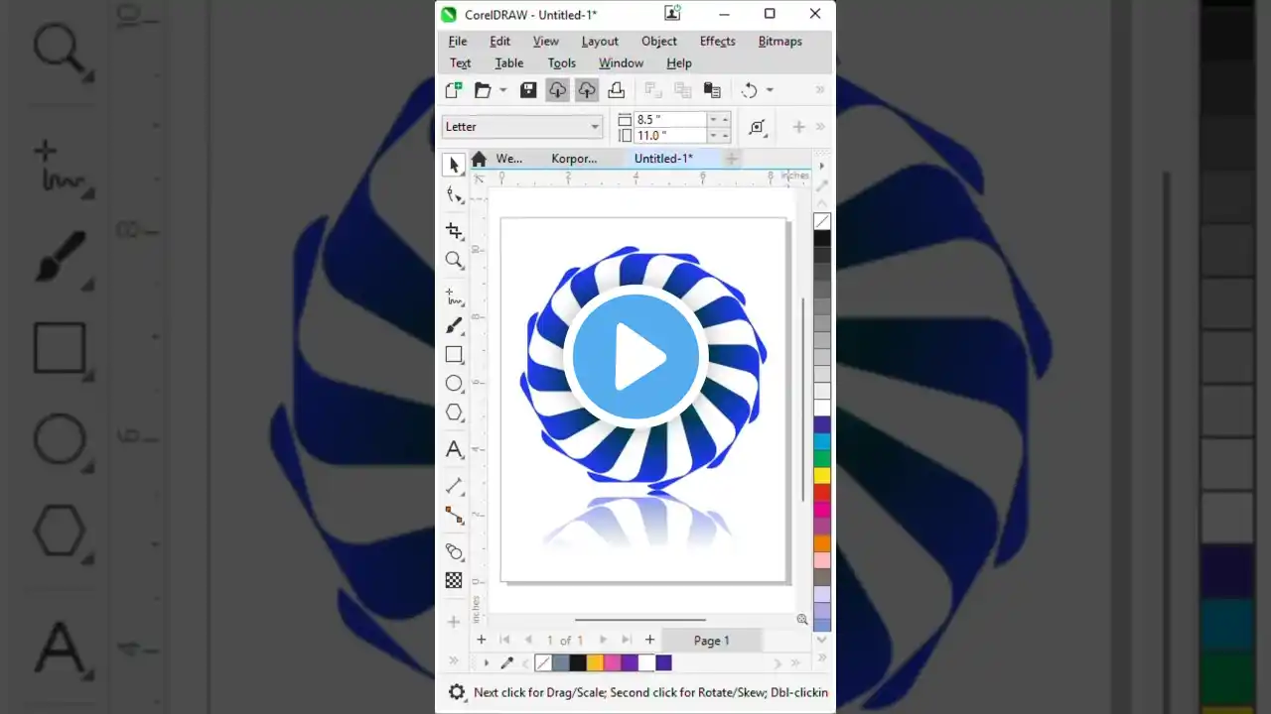Viewport: 1271px width, 714px height.
Task: Select the Artistic Media brush tool
Action: click(x=455, y=325)
